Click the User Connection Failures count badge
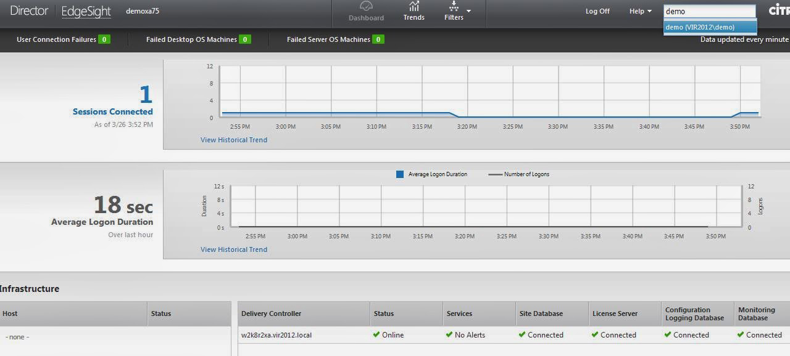This screenshot has width=790, height=356. pos(104,39)
